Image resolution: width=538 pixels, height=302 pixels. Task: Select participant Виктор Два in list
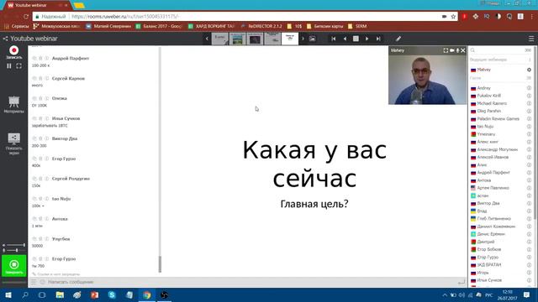click(488, 203)
